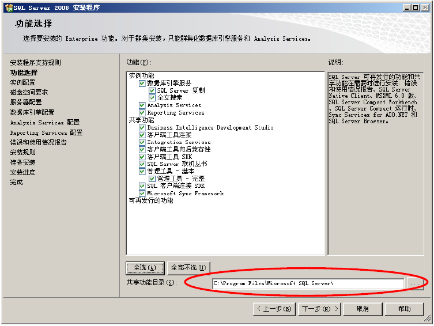Click the 下一步 (N) next button
This screenshot has width=434, height=326.
pyautogui.click(x=319, y=309)
